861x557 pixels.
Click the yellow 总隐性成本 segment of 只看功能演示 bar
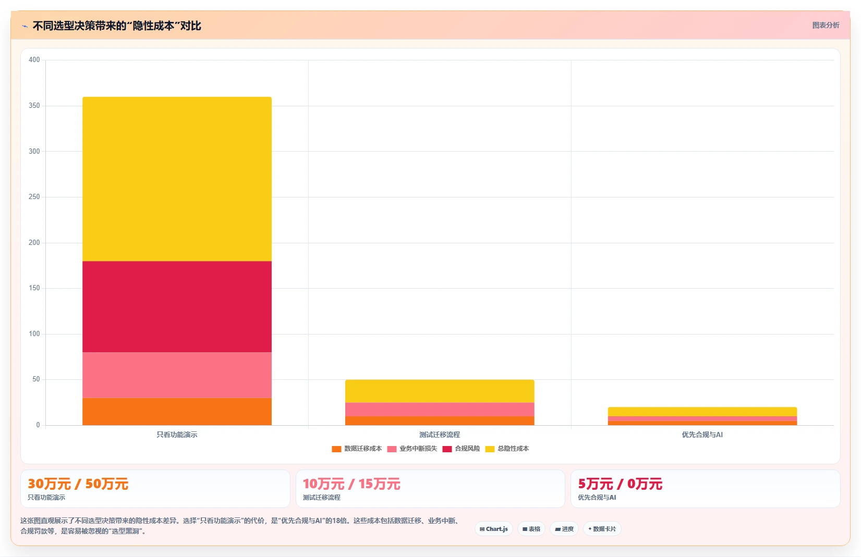click(x=177, y=179)
